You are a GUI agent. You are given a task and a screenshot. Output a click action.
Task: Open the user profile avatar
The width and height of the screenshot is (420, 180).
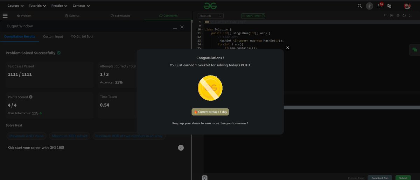coord(407,6)
